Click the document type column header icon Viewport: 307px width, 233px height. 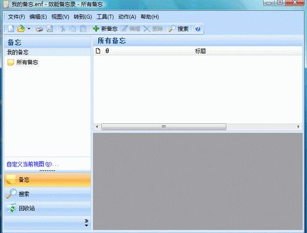coord(98,51)
